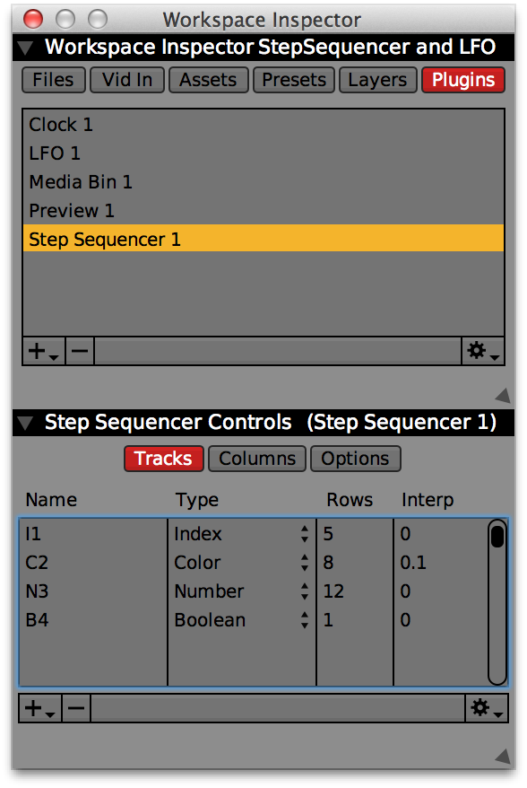Viewport: 527px width, 788px height.
Task: Open the tracks list gear menu
Action: [487, 709]
